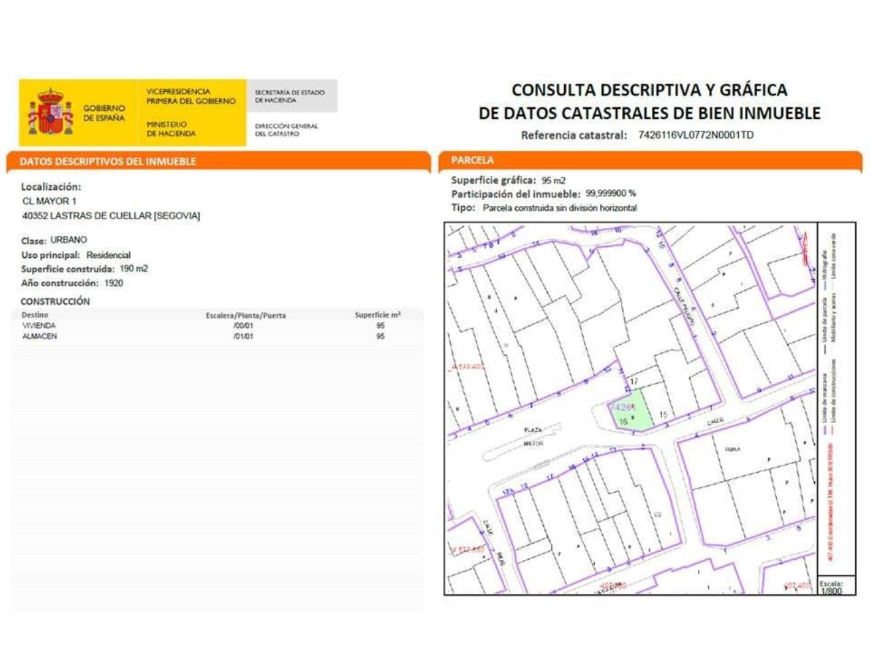Click parcel number 15 beside green parcel
The height and width of the screenshot is (653, 870).
coord(663,414)
